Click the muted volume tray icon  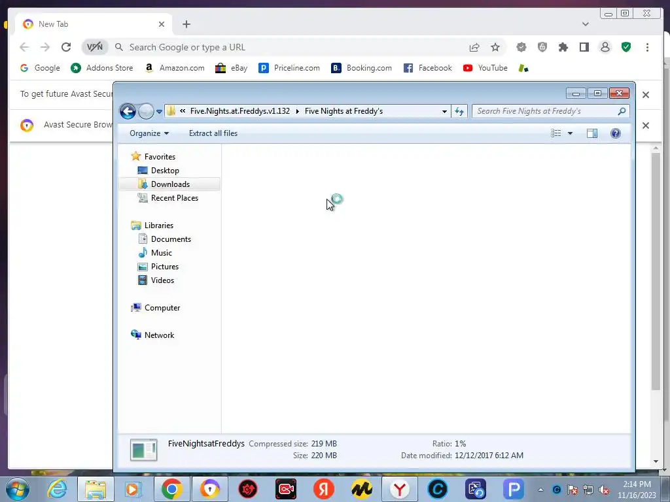click(x=604, y=490)
